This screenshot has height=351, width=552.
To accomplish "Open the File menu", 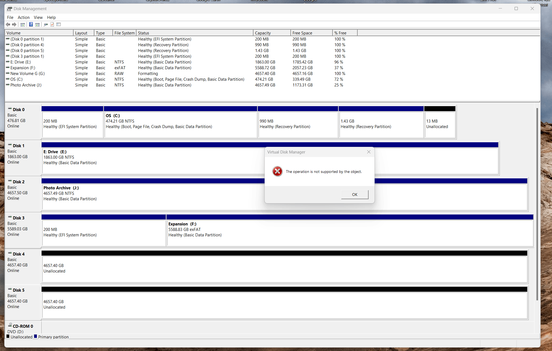I will click(10, 18).
